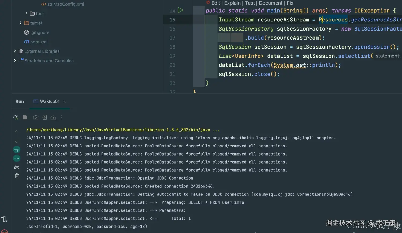The height and width of the screenshot is (233, 402).
Task: Click the 'Total: 1' log line
Action: tap(109, 219)
